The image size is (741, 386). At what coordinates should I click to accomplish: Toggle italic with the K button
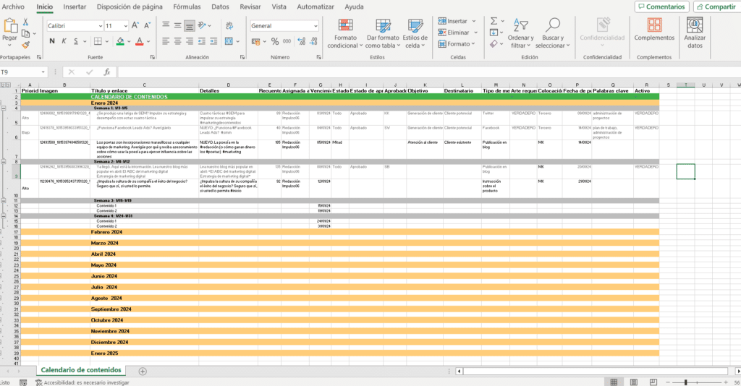(64, 41)
